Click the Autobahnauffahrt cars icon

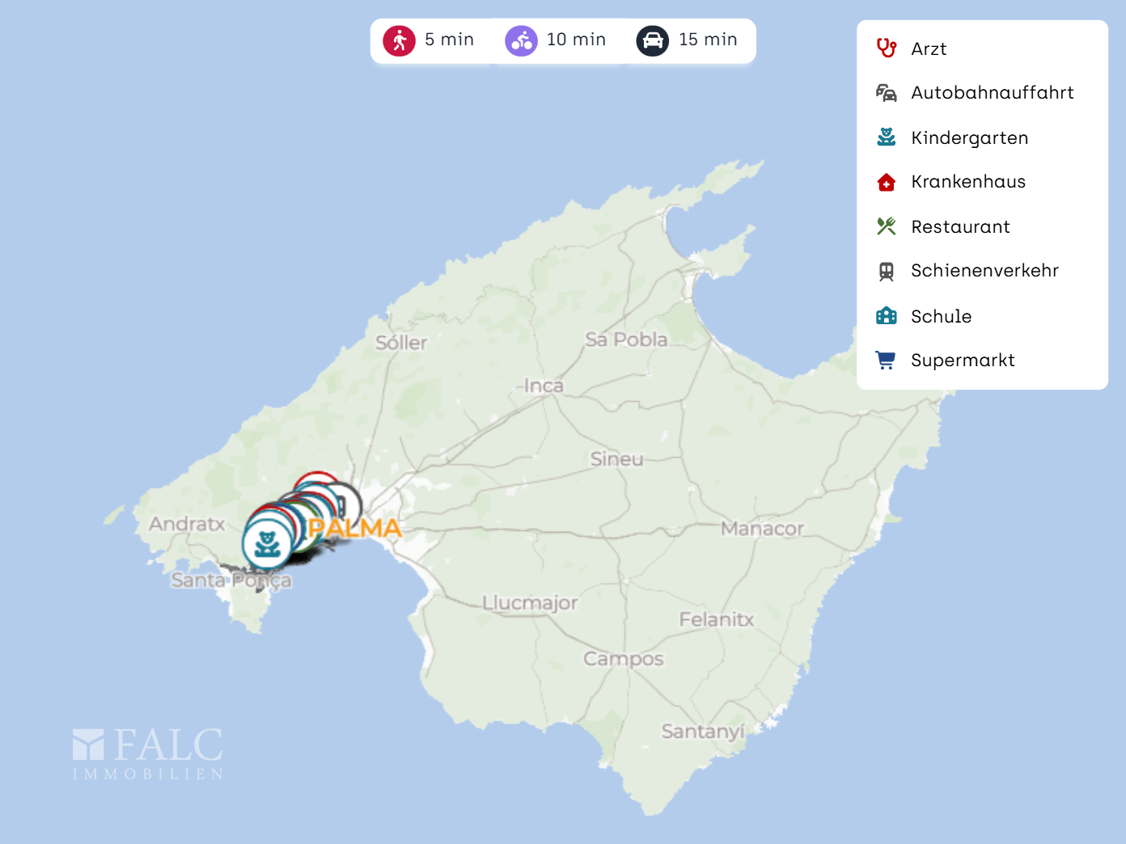pyautogui.click(x=887, y=93)
